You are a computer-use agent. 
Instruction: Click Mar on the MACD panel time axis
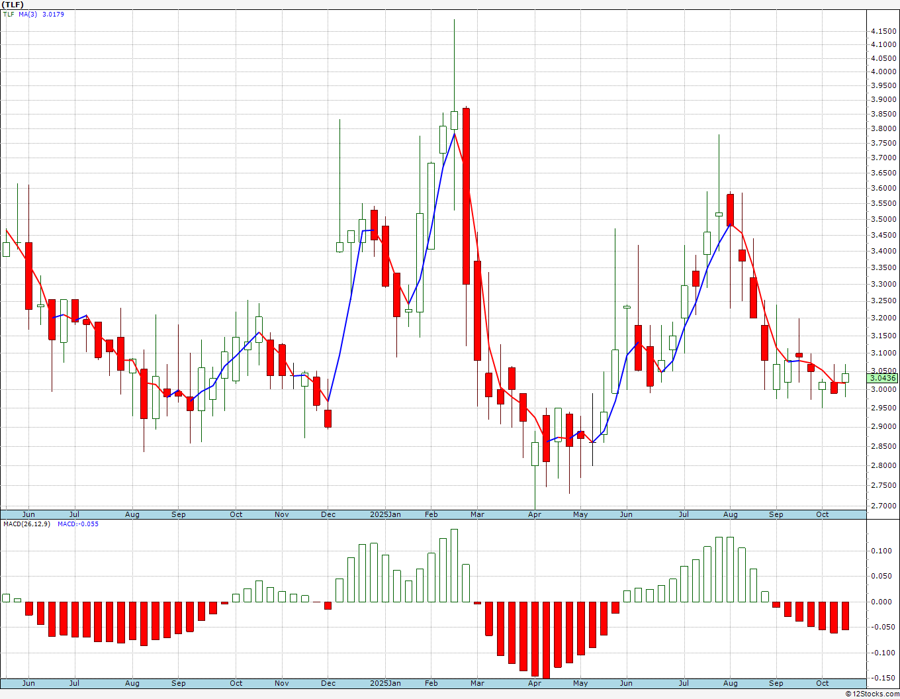coord(477,683)
